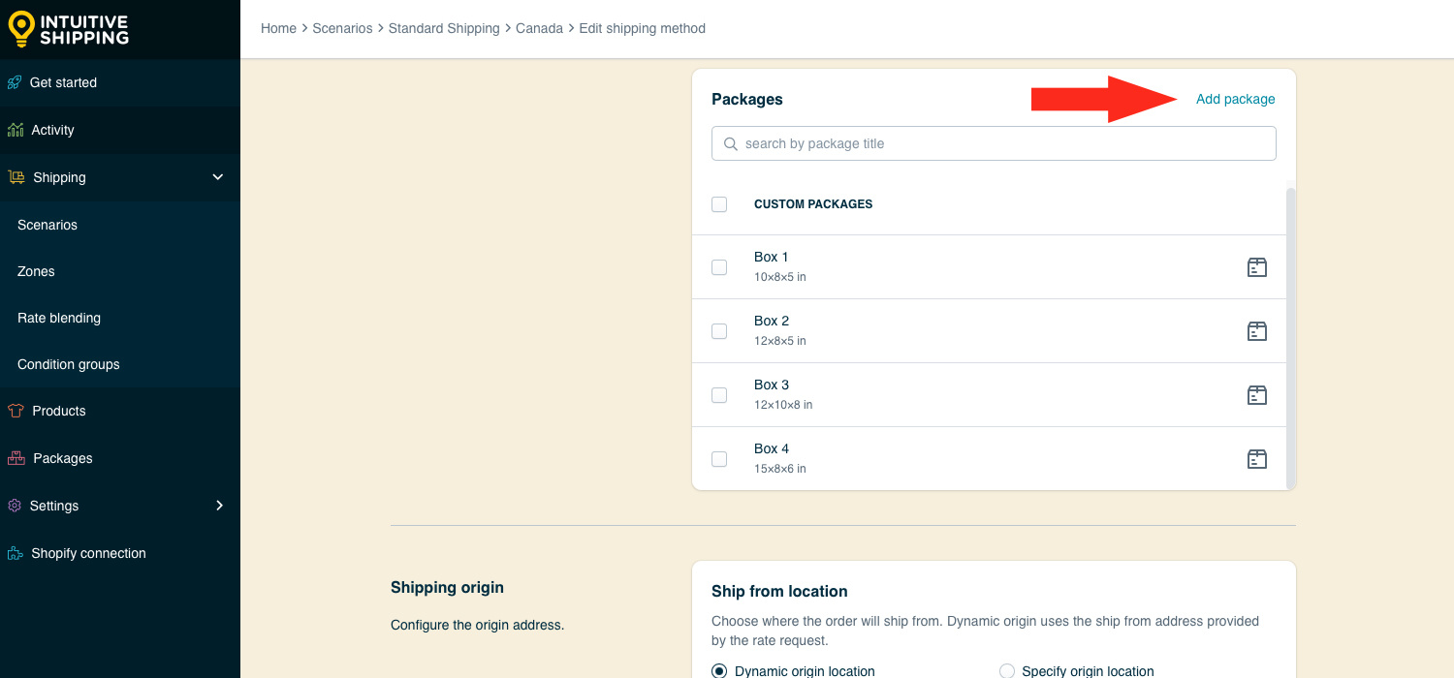This screenshot has height=678, width=1454.
Task: Click the 10×8×5 in dimensions text
Action: 780,277
